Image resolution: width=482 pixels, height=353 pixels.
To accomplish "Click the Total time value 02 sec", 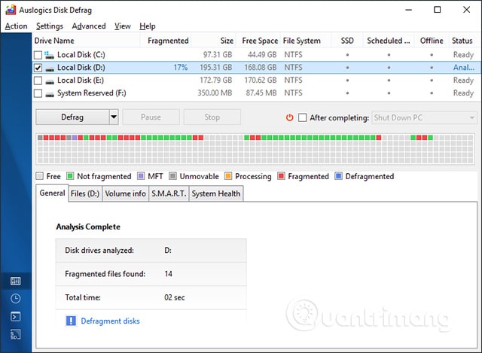I will [x=174, y=297].
